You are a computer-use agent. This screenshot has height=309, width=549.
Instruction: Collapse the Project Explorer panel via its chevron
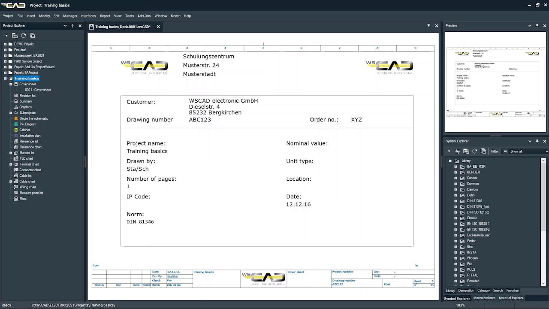tap(65, 26)
